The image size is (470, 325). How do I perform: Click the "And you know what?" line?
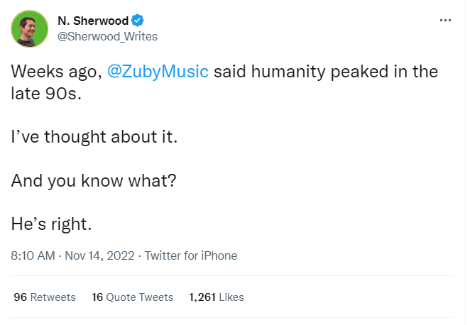(x=93, y=180)
